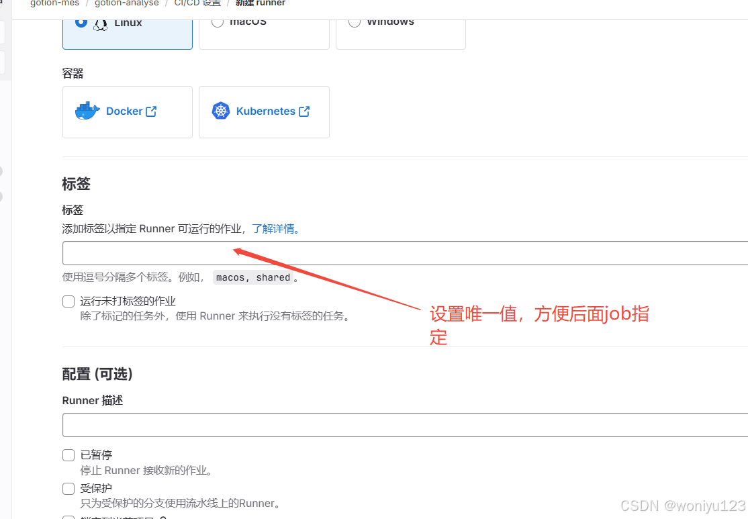Image resolution: width=748 pixels, height=519 pixels.
Task: Click the Linux penguin icon
Action: click(x=101, y=22)
